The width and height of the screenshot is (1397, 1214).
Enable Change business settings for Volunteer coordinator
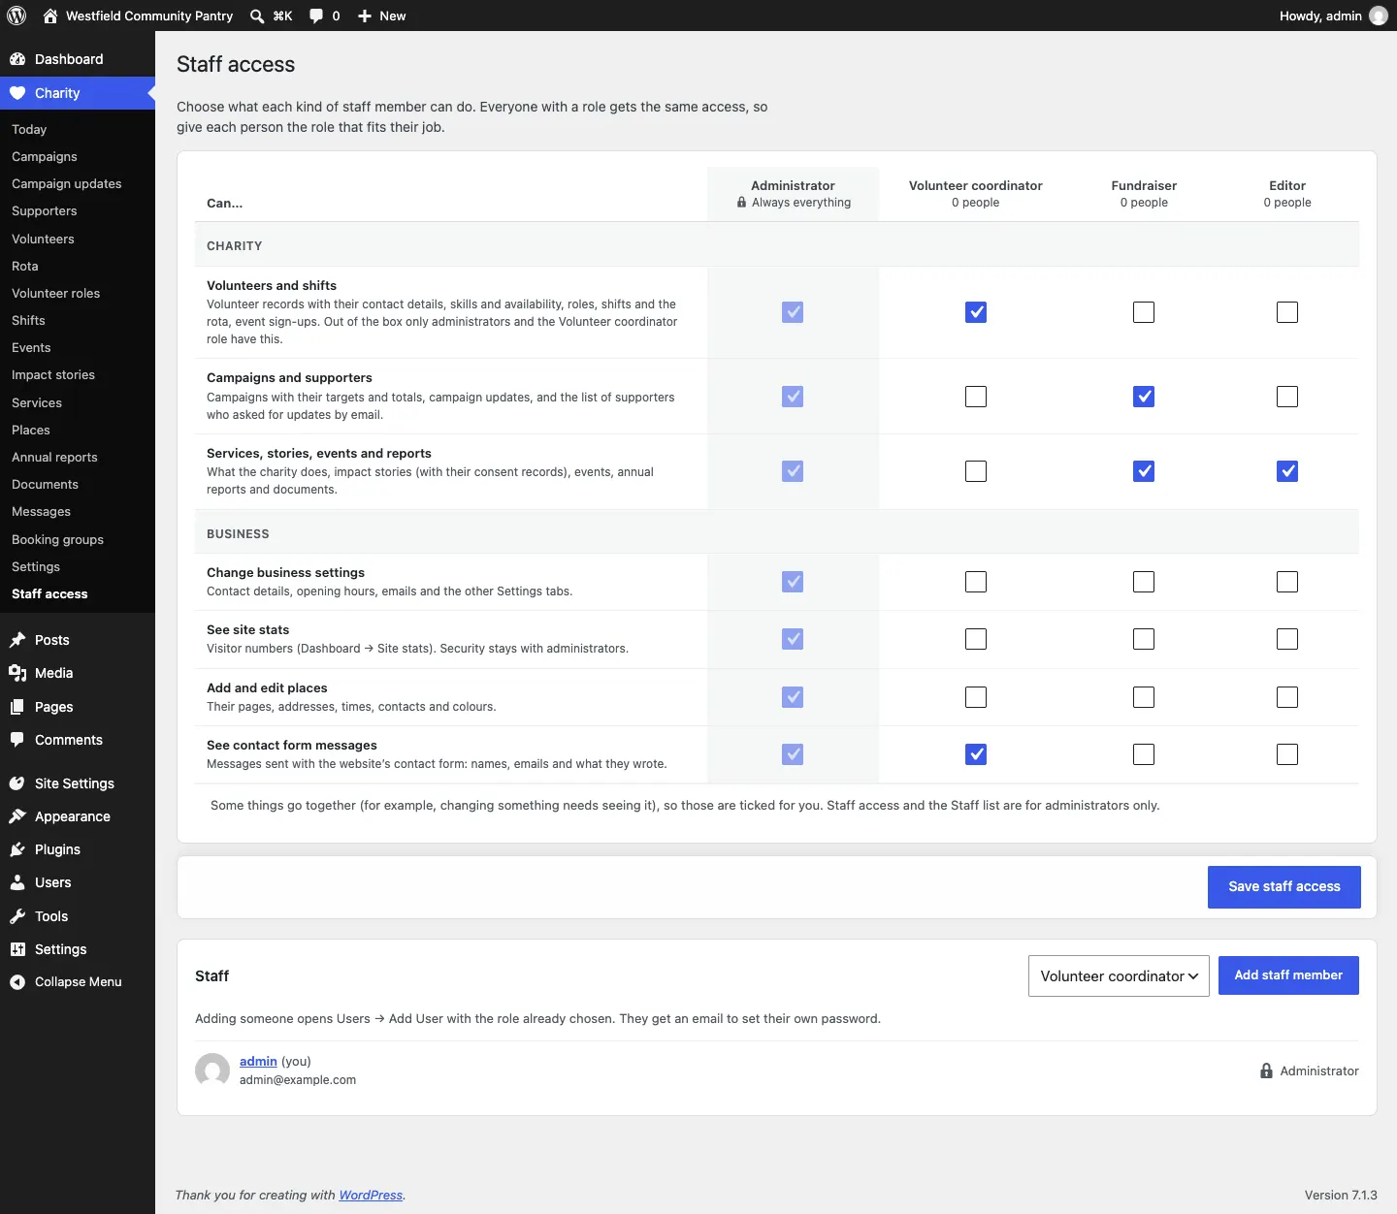(976, 582)
